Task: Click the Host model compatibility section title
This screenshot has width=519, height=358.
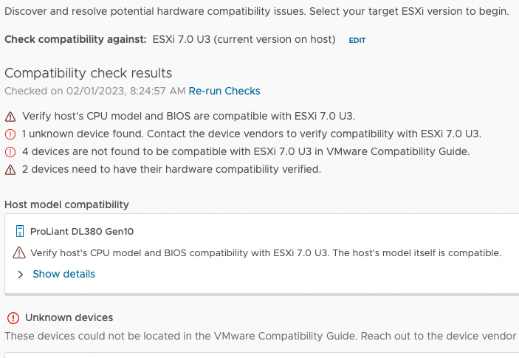Action: 66,204
